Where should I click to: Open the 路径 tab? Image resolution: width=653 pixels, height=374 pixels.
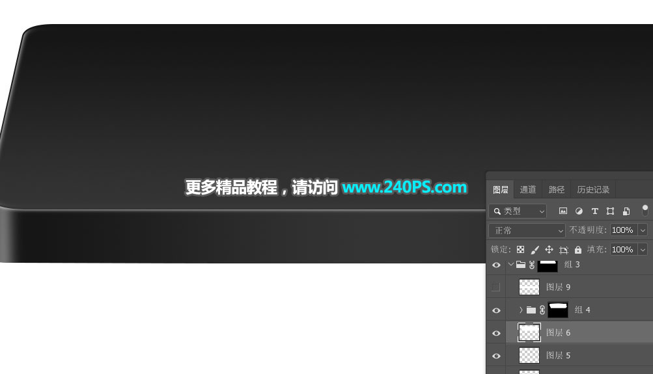[557, 190]
